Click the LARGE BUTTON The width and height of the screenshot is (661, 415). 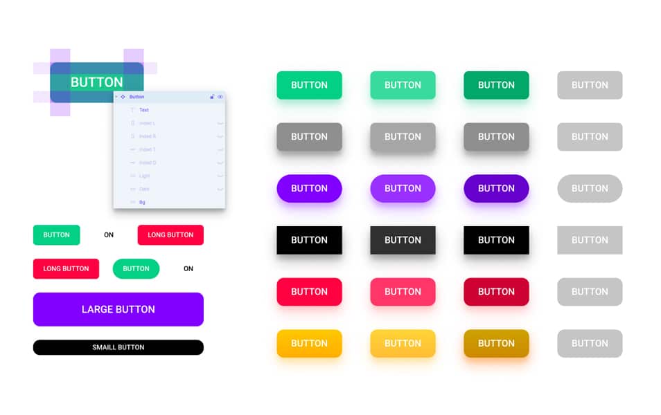point(118,309)
